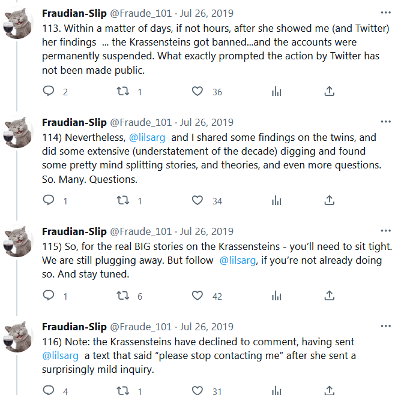The image size is (398, 395).
Task: Retweet tweet 113 about permanent suspension
Action: point(122,92)
